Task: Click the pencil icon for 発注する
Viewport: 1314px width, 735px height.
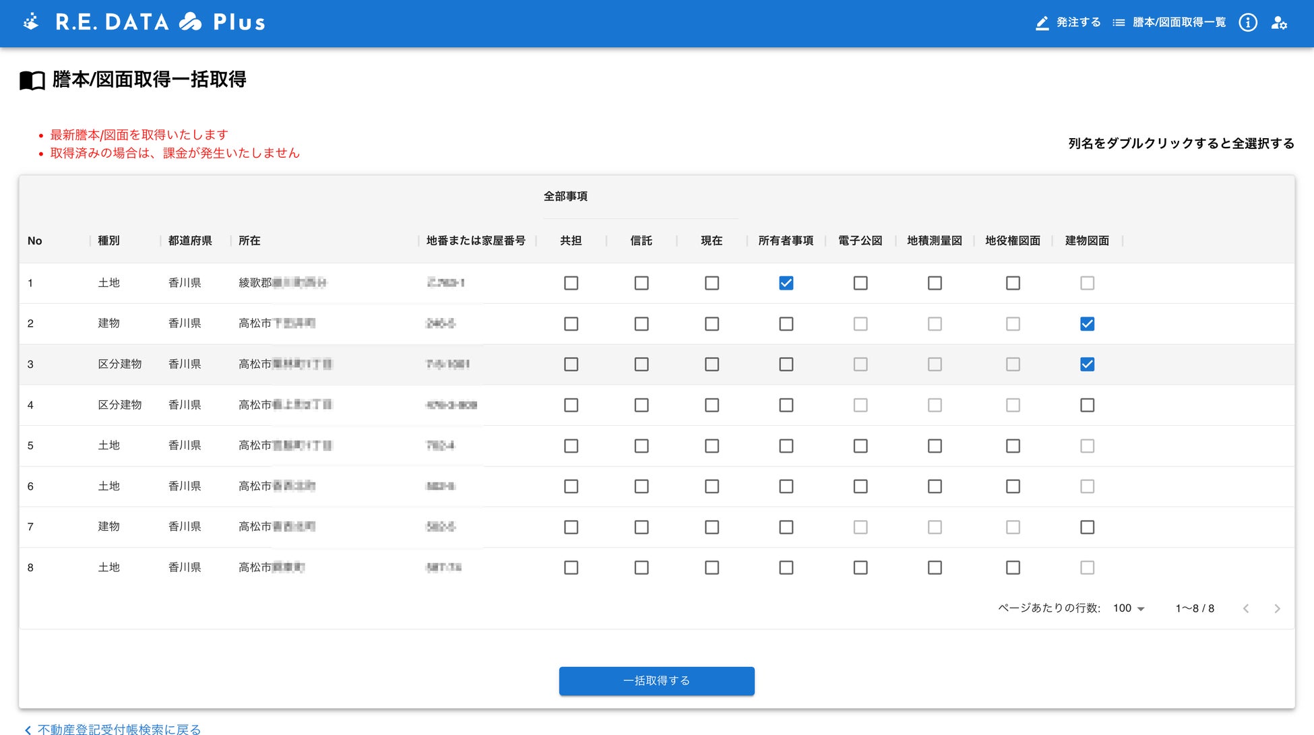Action: (1042, 23)
